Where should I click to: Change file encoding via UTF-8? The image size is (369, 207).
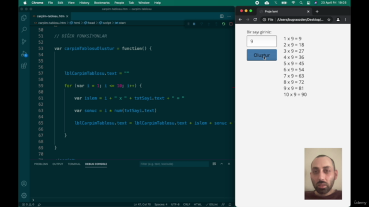coord(175,205)
